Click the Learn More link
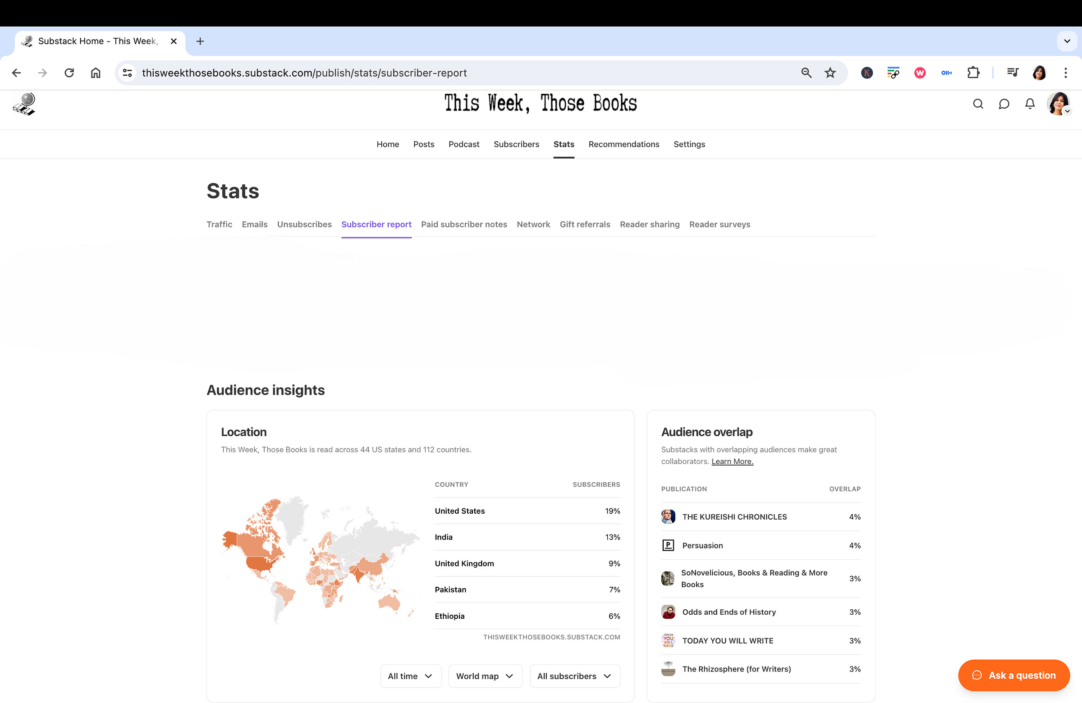This screenshot has width=1082, height=703. [732, 461]
